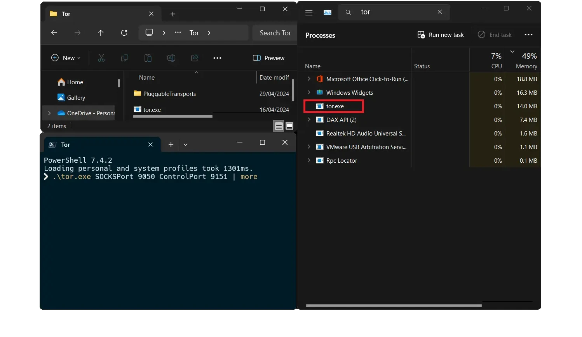Close the Tor tab in File Explorer

pos(151,14)
